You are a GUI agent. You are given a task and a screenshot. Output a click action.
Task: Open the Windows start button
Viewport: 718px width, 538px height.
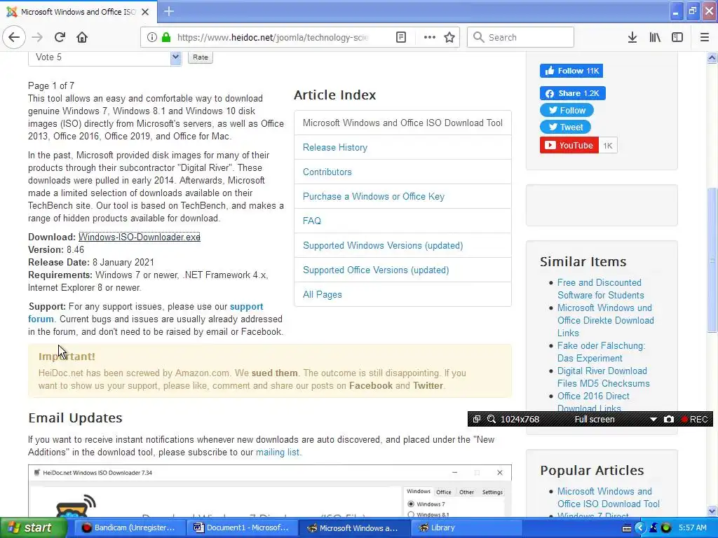pos(33,528)
